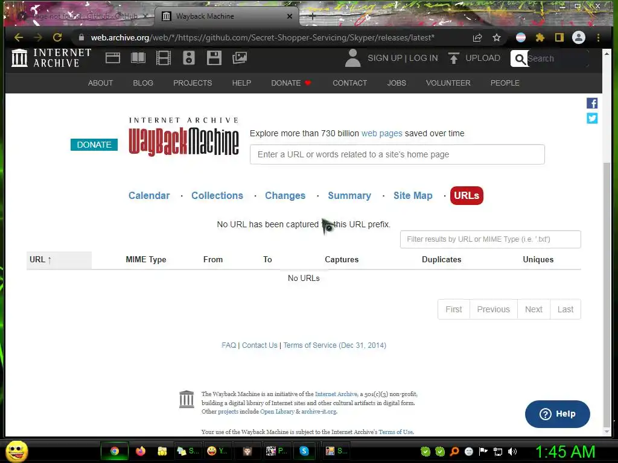Switch to the Calendar view
This screenshot has width=618, height=463.
point(149,196)
